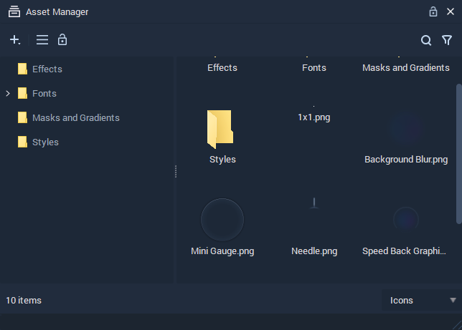Screen dimensions: 462x330
Task: Select the Needle.png thumbnail
Action: pos(314,203)
